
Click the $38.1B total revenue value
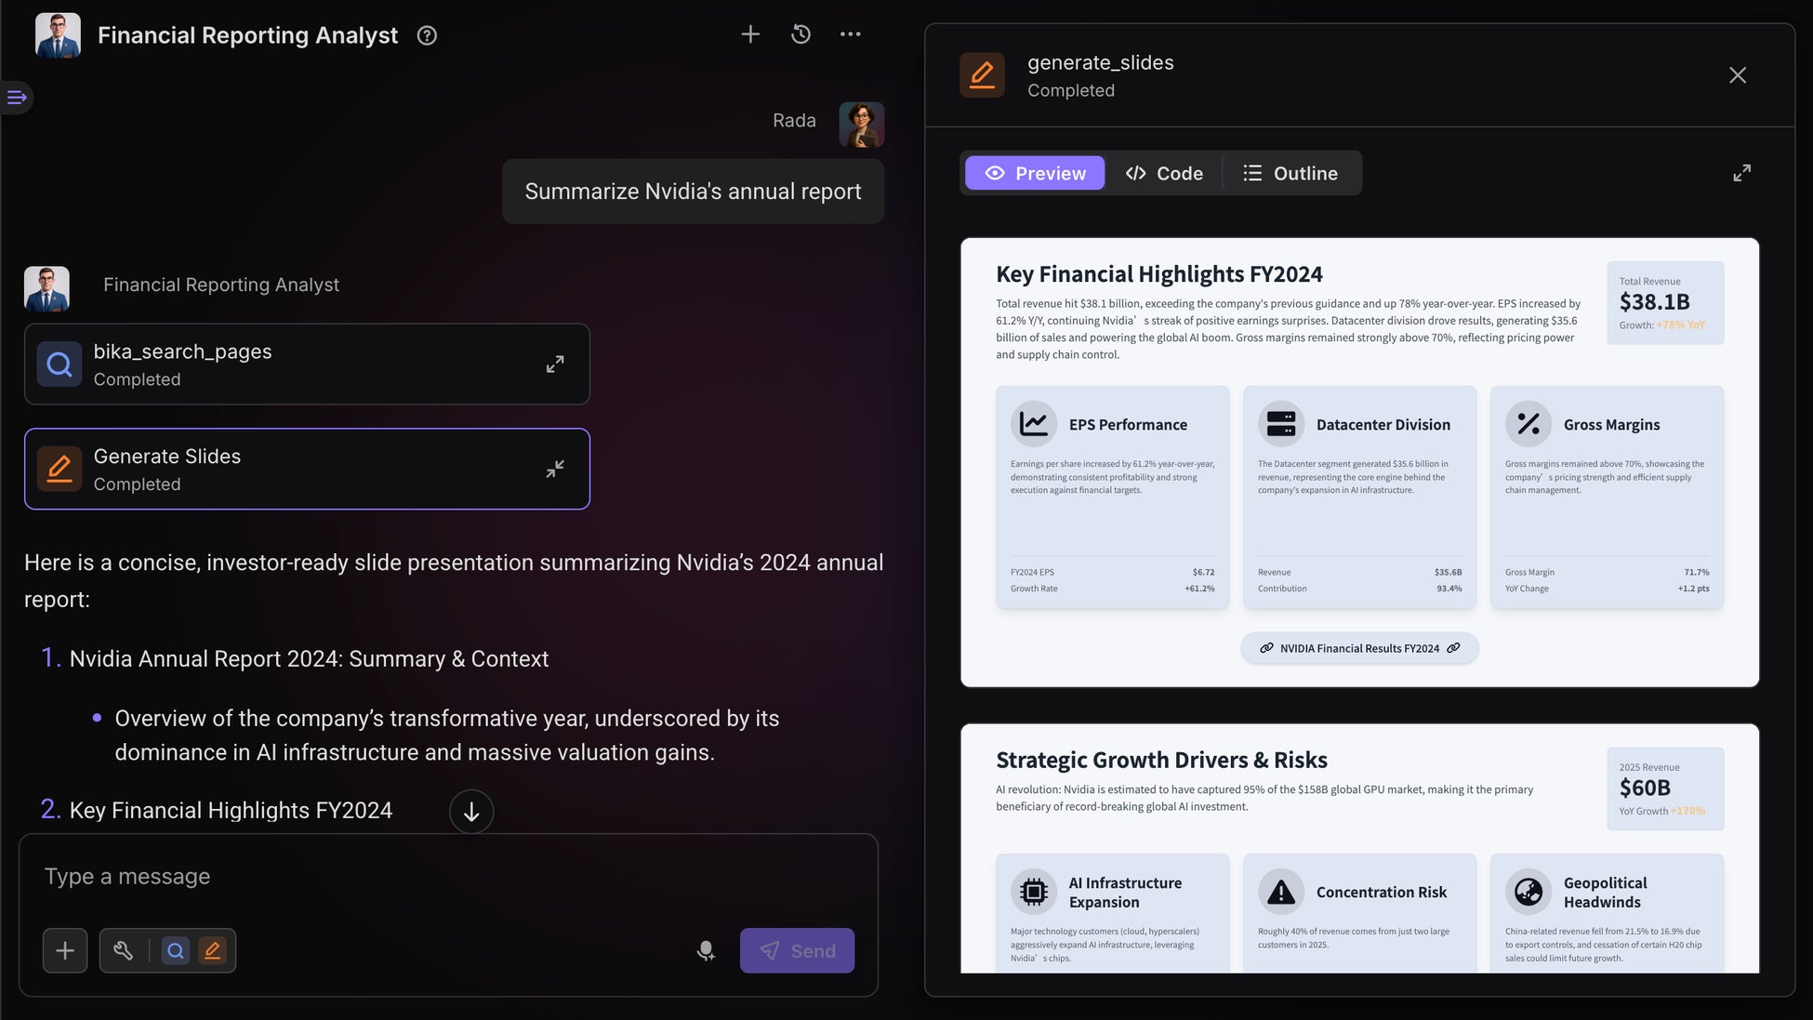1654,301
